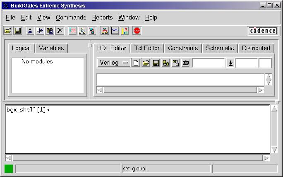The image size is (283, 177).
Task: Maximize the BuildGates Extreme Synthesis window
Action: (x=270, y=5)
